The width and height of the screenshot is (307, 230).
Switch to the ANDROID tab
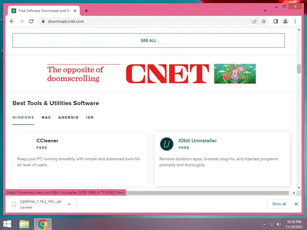pyautogui.click(x=68, y=117)
